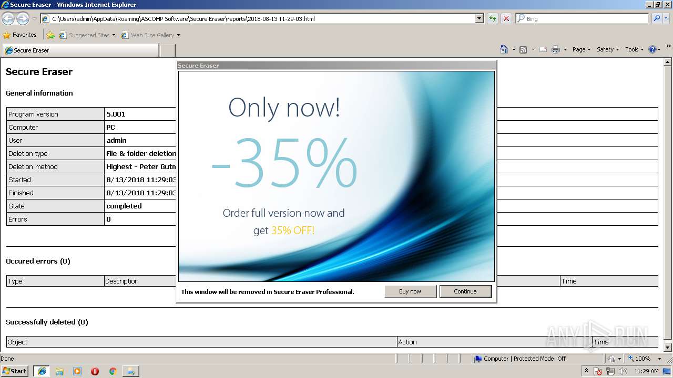Open Windows Media Player taskbar icon

pyautogui.click(x=77, y=371)
